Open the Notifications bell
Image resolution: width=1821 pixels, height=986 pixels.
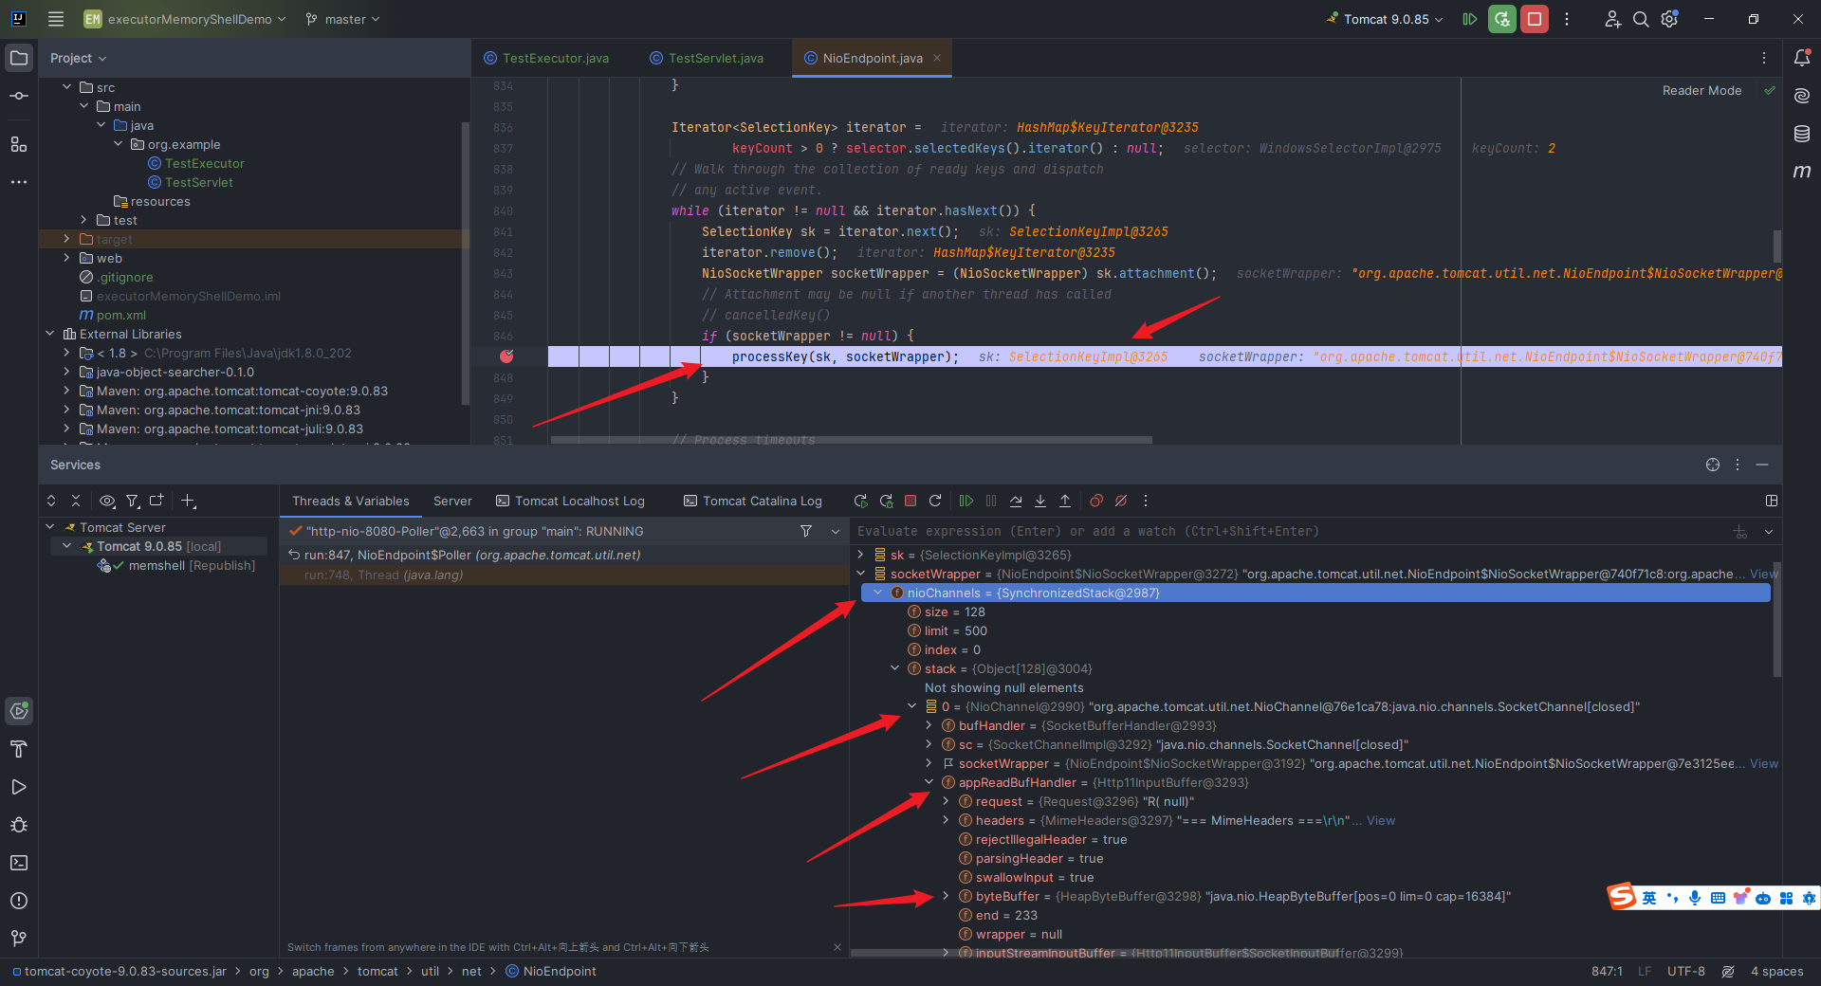point(1802,58)
